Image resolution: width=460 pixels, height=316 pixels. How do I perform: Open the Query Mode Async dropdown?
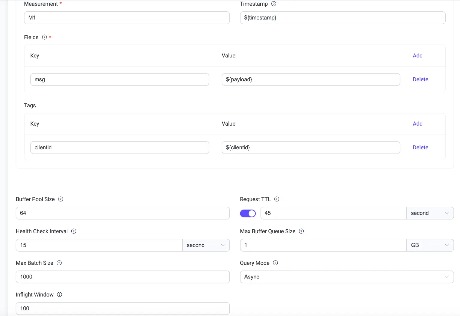point(346,277)
